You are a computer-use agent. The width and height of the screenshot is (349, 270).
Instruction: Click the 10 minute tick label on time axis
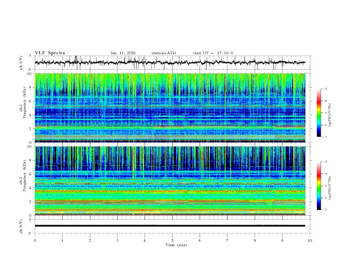coord(310,240)
